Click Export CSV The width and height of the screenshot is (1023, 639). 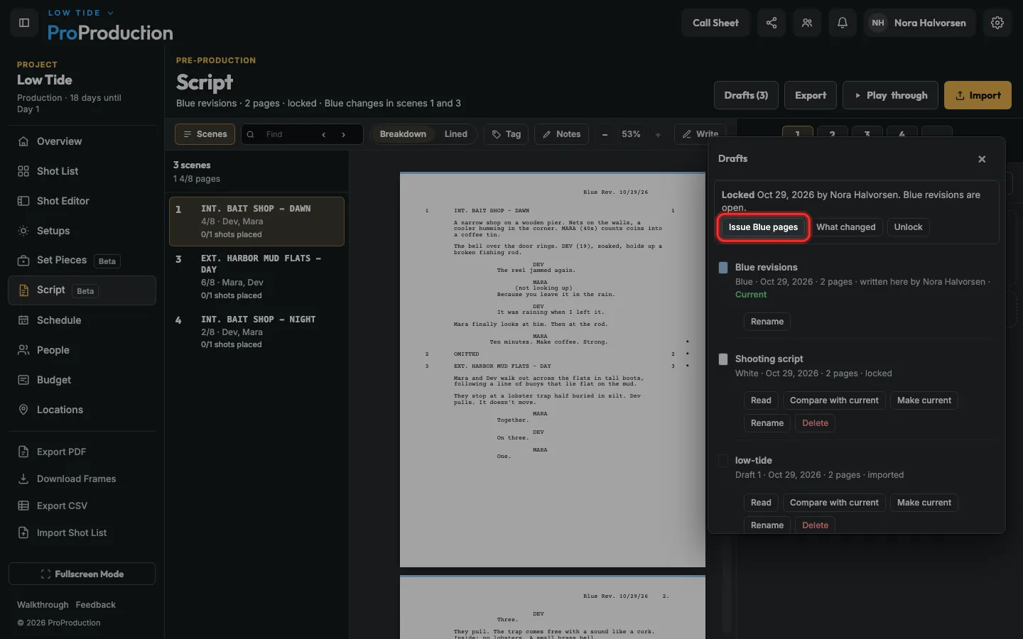[x=82, y=506]
